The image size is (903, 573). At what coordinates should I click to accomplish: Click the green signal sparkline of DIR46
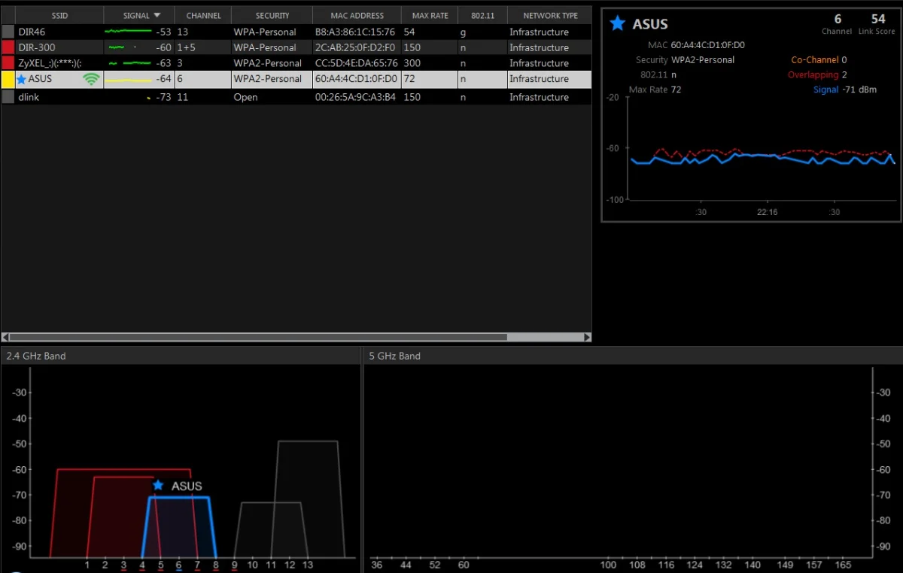[128, 32]
